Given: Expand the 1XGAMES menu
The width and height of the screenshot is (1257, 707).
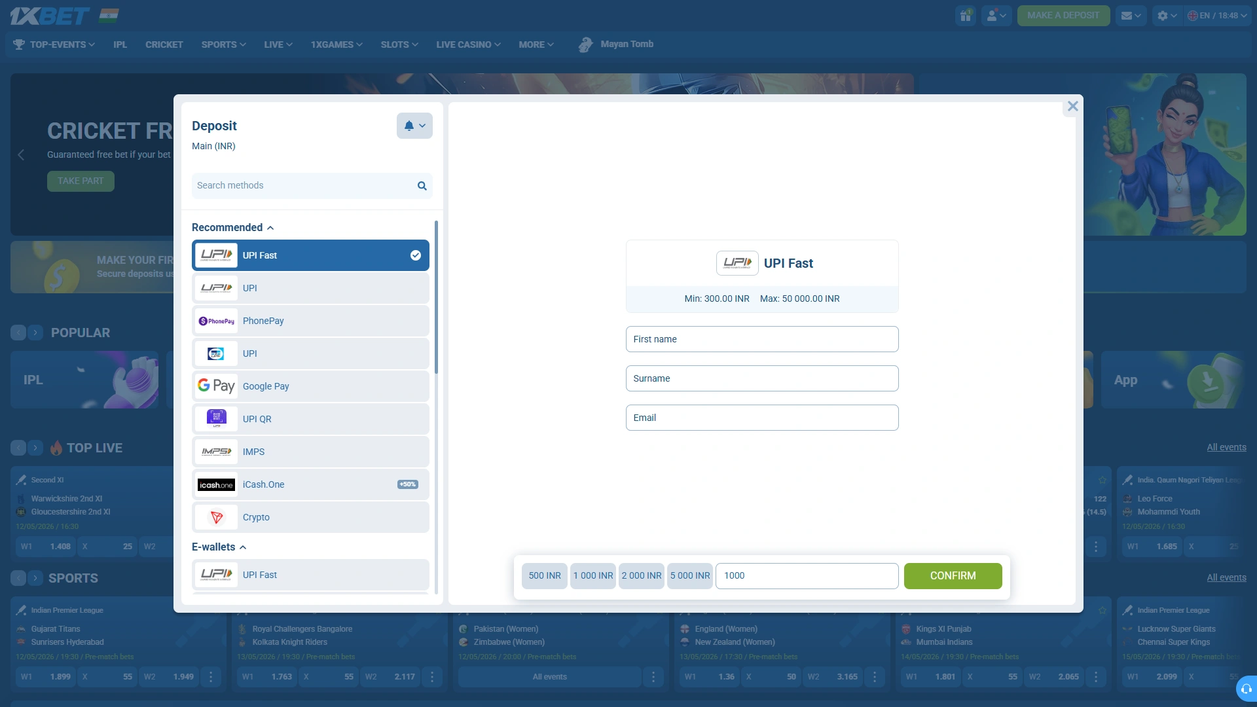Looking at the screenshot, I should click(337, 45).
